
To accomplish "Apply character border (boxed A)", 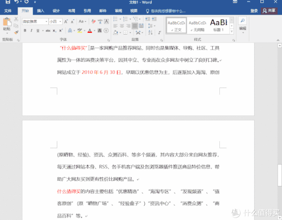I will [106, 21].
